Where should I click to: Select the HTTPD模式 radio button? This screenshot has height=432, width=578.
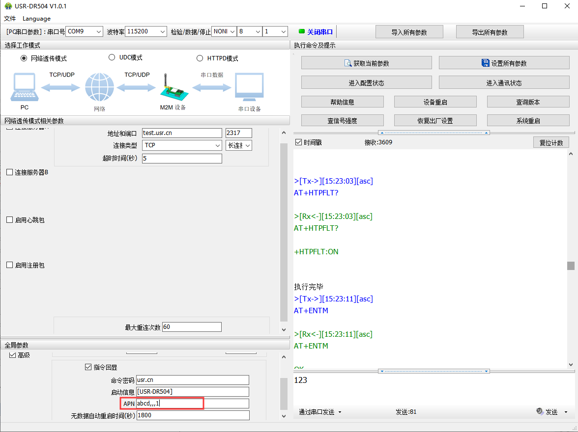(x=200, y=58)
